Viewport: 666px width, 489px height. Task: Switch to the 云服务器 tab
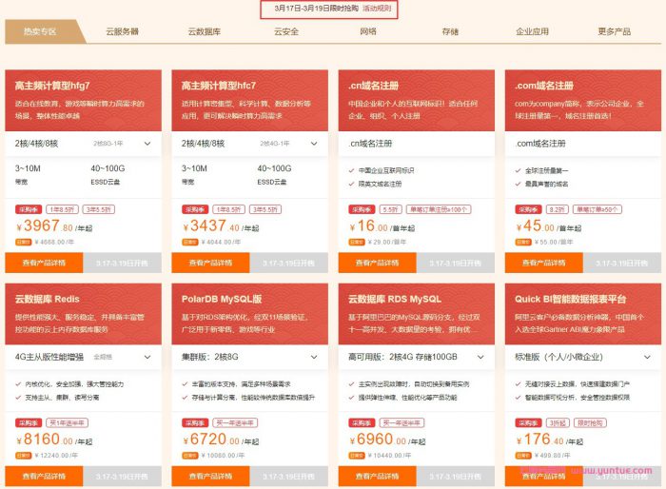click(122, 31)
